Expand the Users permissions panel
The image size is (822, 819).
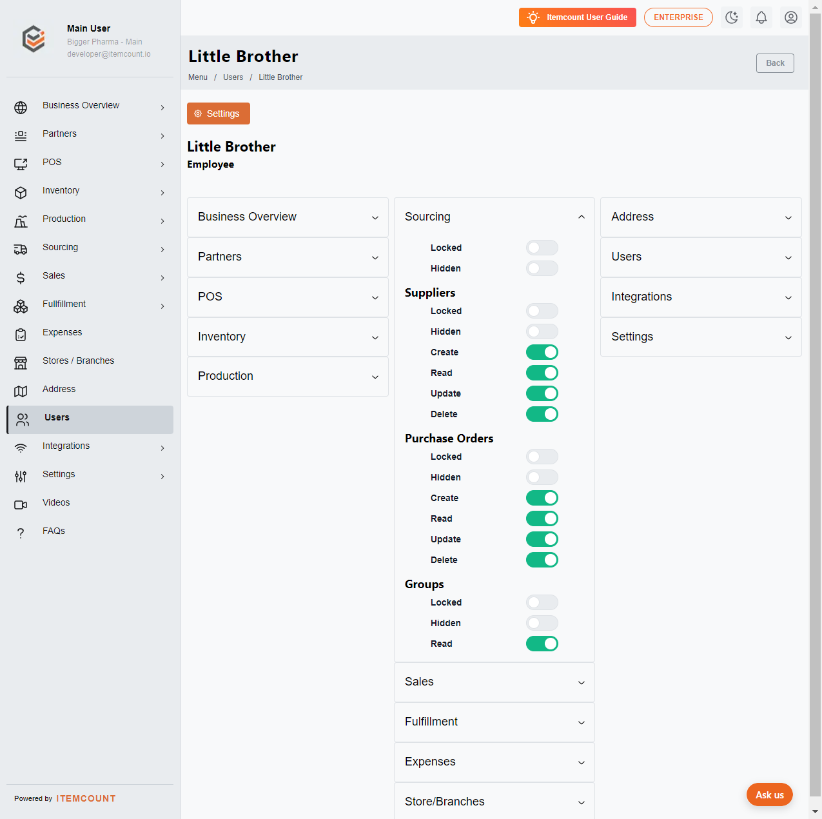pyautogui.click(x=701, y=257)
